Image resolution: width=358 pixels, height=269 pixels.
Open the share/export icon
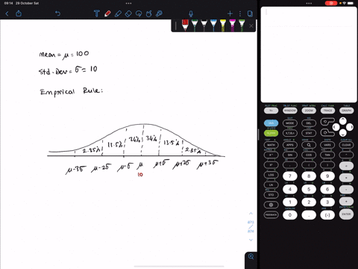19,13
